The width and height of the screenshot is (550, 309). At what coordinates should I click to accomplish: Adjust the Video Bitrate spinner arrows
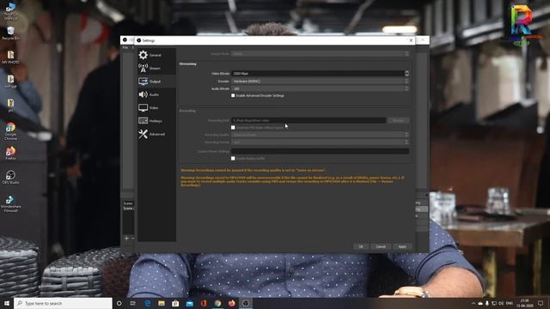pyautogui.click(x=406, y=73)
